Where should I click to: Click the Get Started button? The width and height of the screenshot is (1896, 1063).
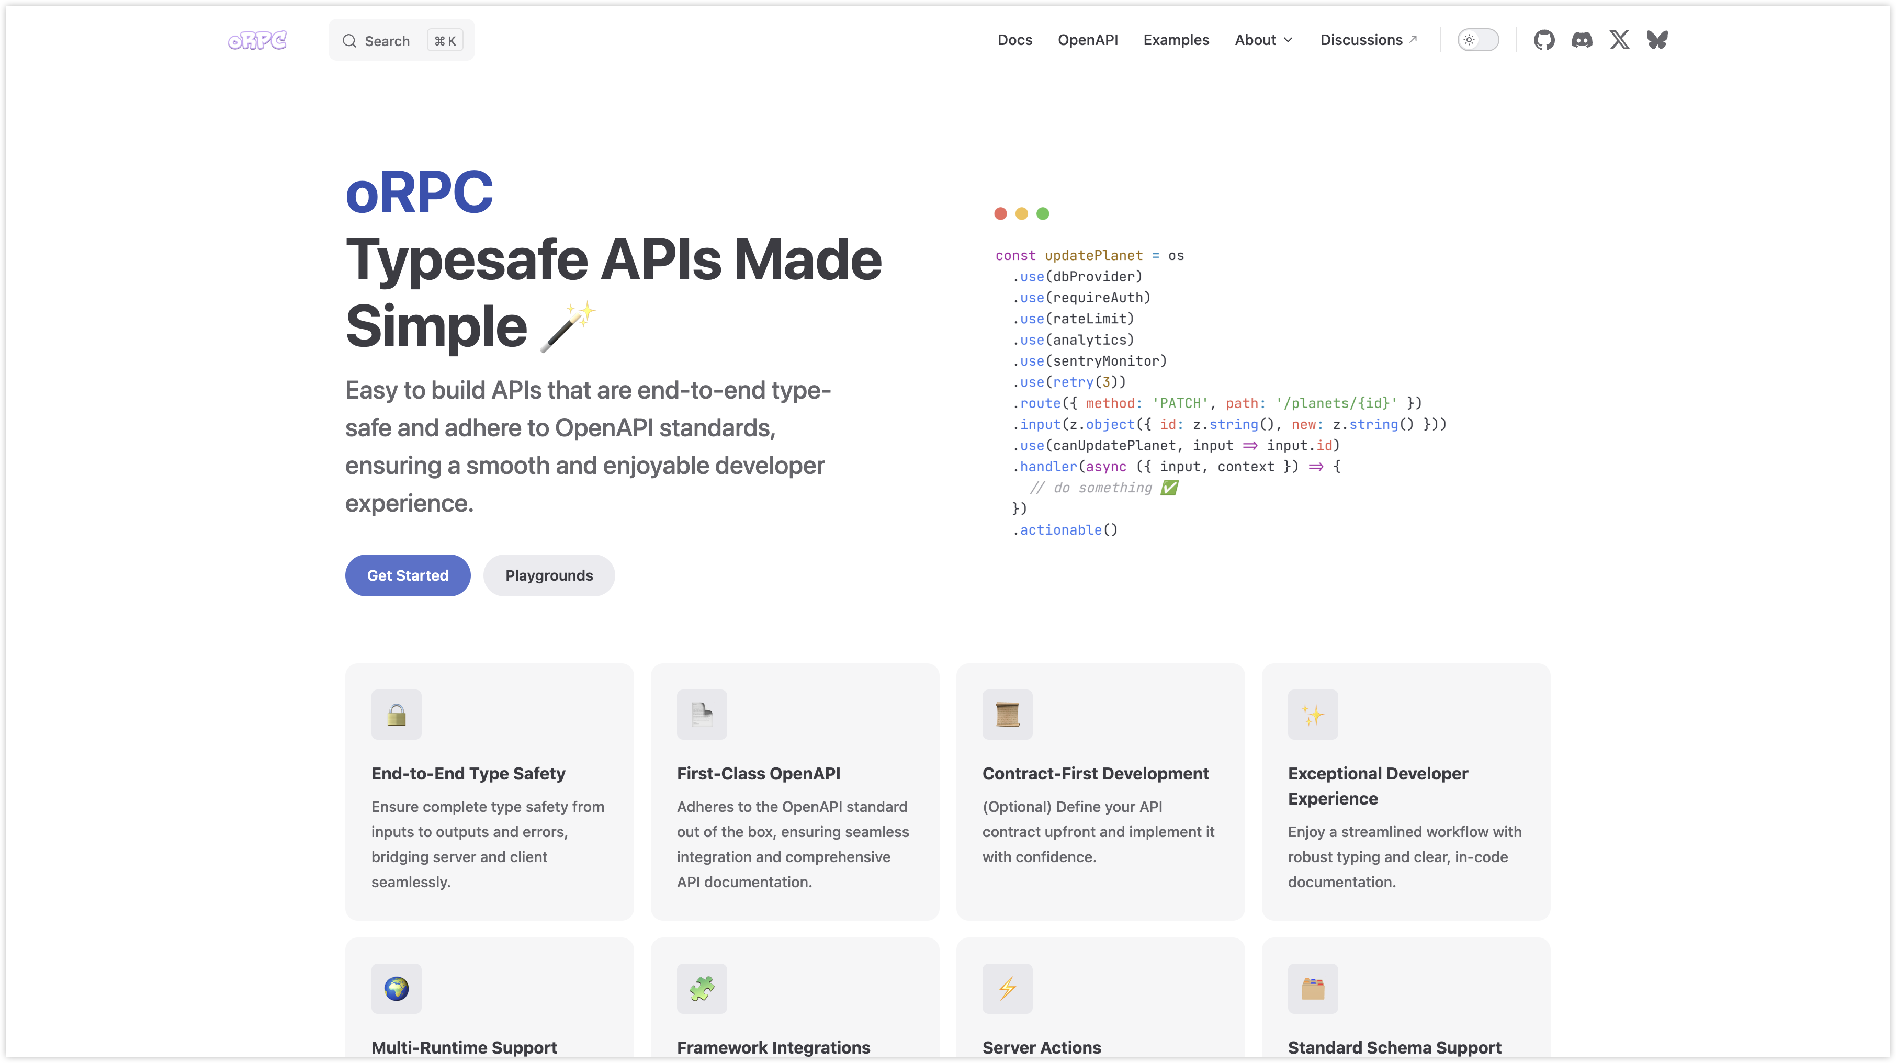click(x=408, y=575)
